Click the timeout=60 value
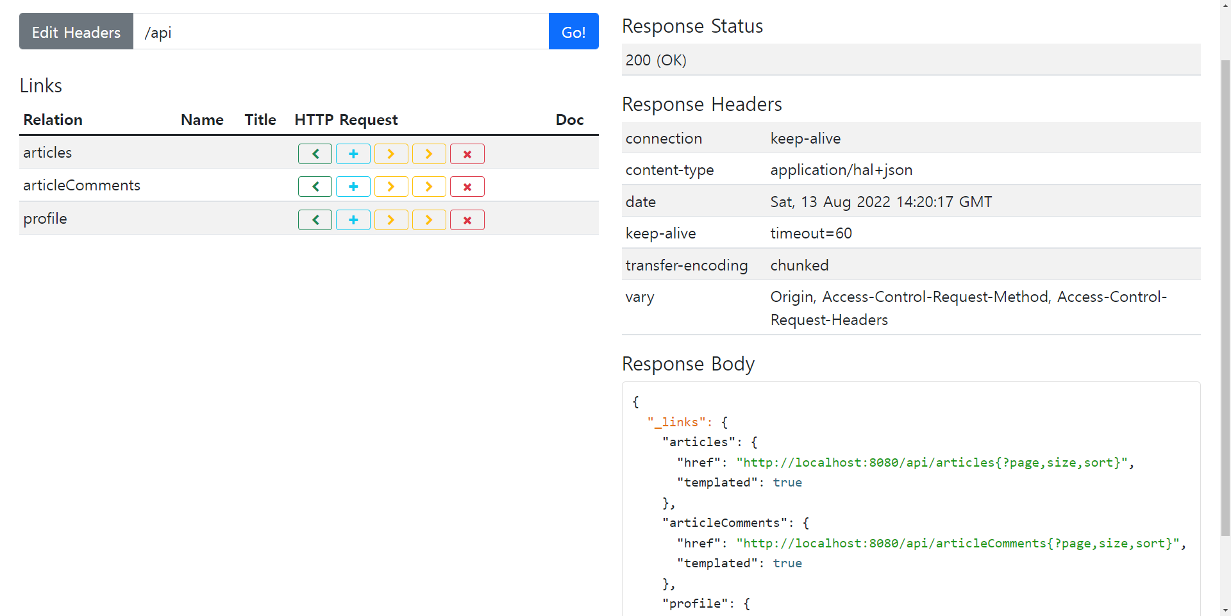Screen dimensions: 1231x616 (811, 233)
